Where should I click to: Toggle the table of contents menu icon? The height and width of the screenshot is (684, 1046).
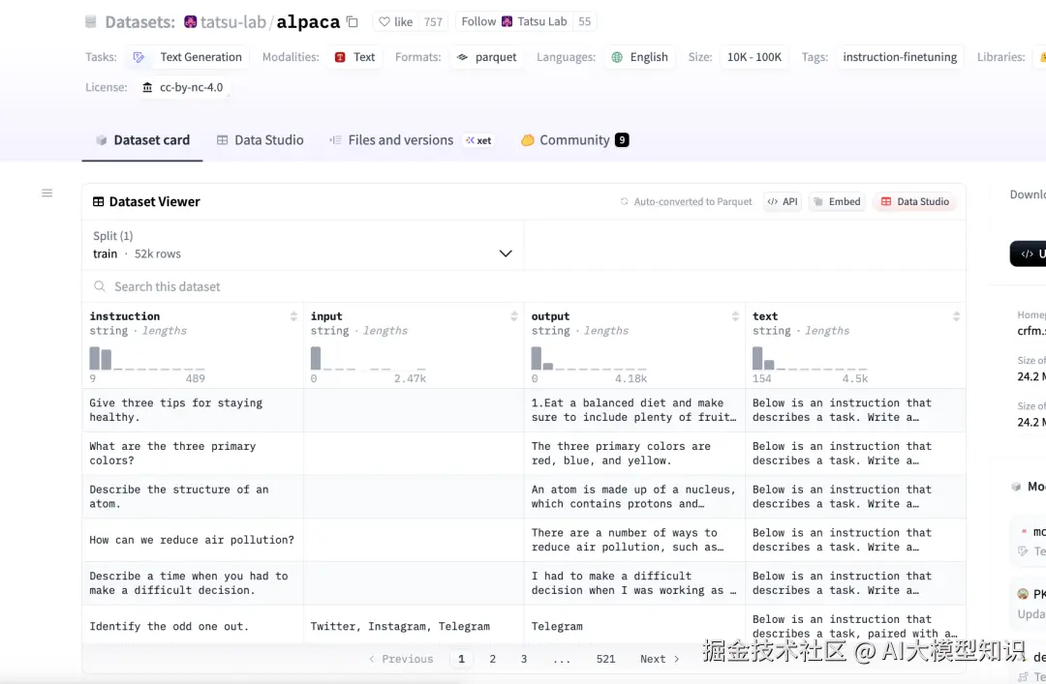(46, 193)
